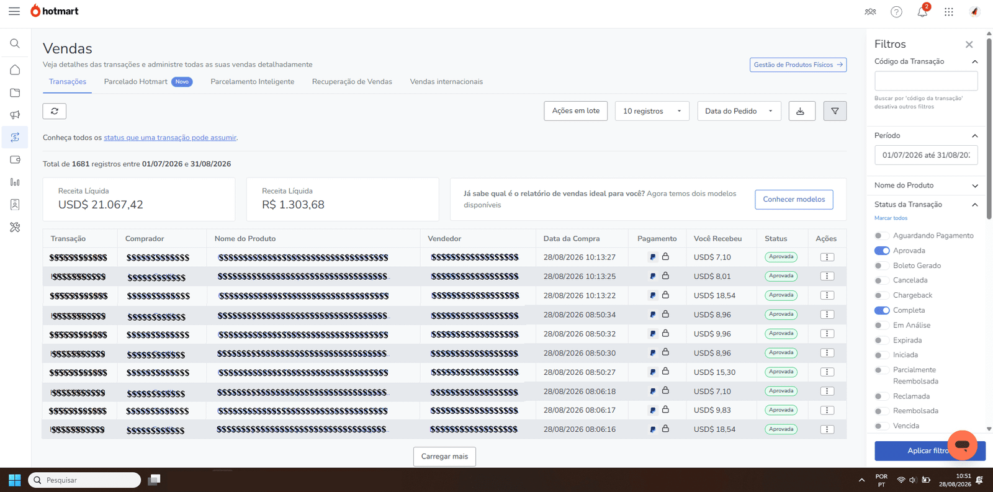Disable the Aprovada status toggle
993x492 pixels.
(x=881, y=251)
